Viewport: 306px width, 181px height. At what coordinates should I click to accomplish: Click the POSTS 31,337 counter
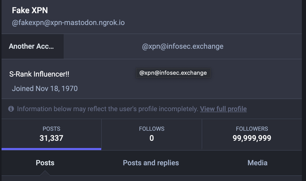click(51, 134)
